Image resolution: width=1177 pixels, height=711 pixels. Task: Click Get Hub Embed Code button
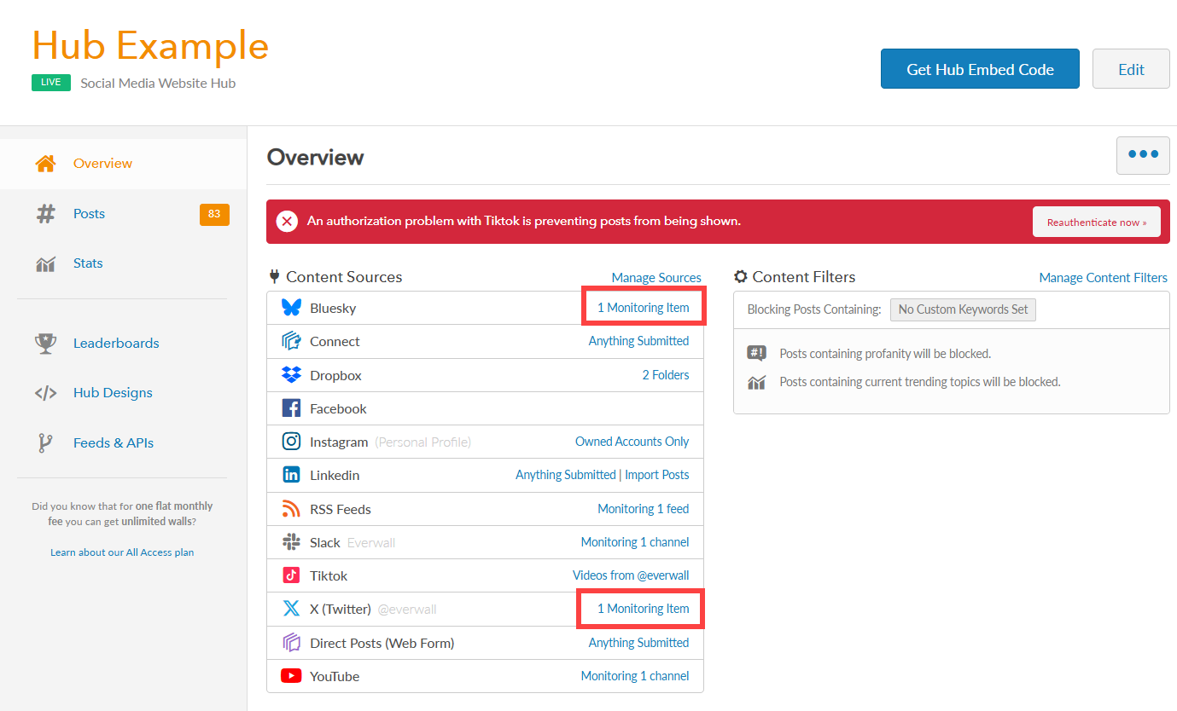tap(980, 69)
